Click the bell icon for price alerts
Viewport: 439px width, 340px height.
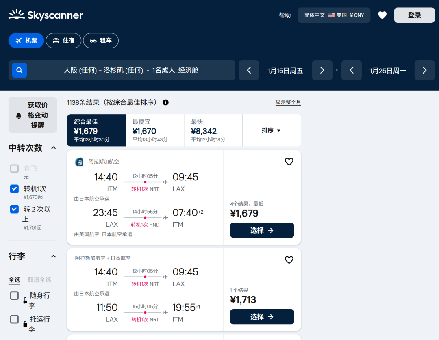(19, 116)
